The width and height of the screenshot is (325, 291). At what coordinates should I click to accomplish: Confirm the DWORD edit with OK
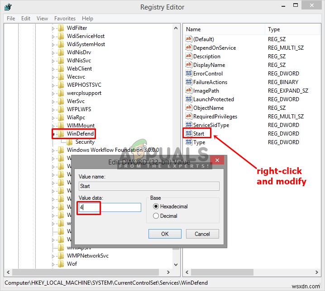pos(165,234)
